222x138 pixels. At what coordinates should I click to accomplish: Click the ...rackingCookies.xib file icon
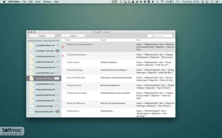click(32, 100)
